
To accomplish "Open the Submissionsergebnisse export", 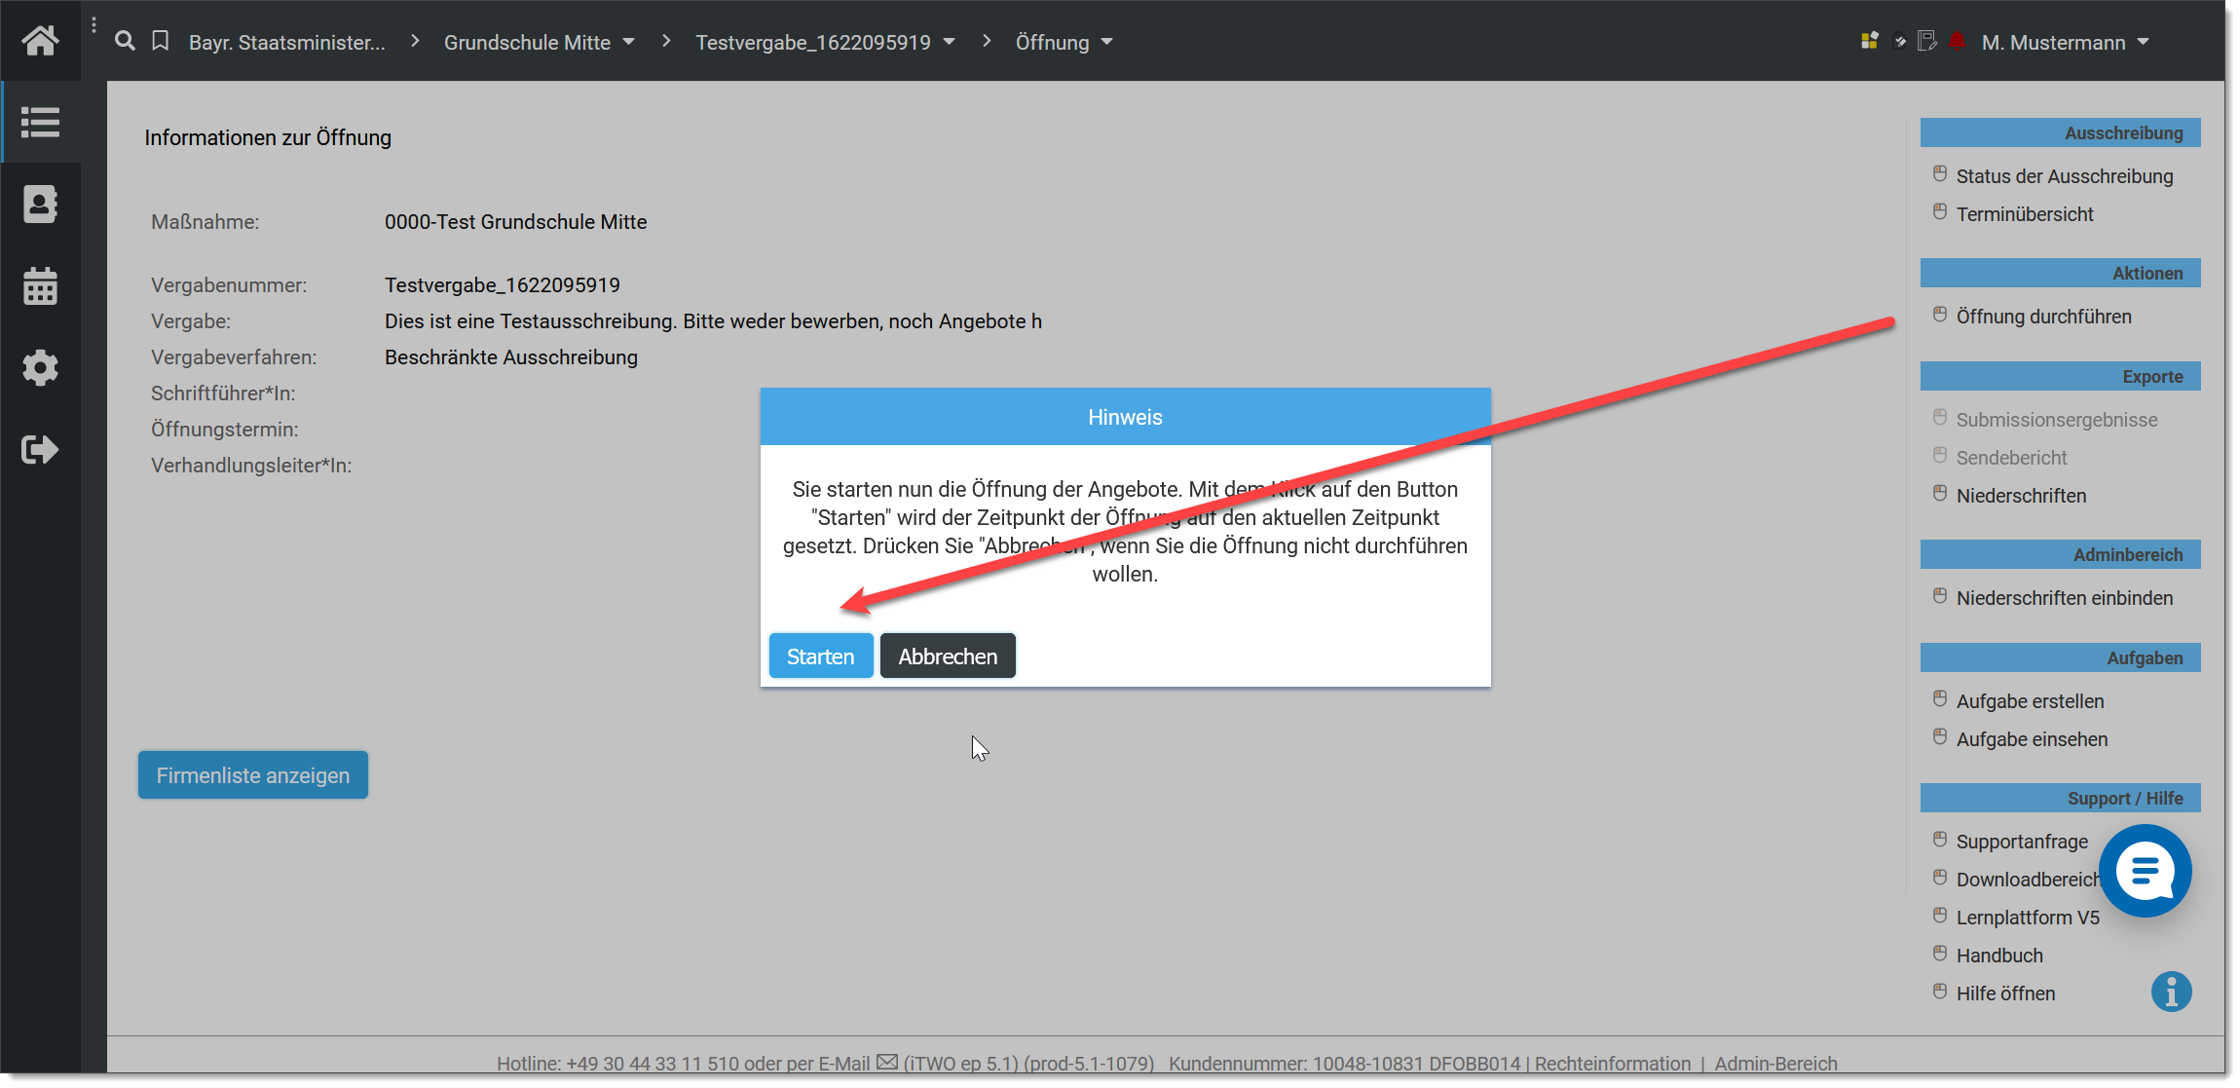I will point(2057,420).
